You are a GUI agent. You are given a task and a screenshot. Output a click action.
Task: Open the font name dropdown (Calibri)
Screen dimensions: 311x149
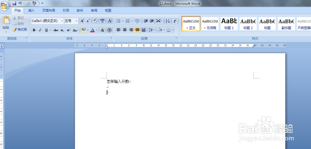[62, 21]
